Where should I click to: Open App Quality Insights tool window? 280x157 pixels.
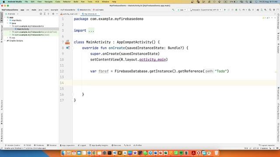pyautogui.click(x=98, y=145)
